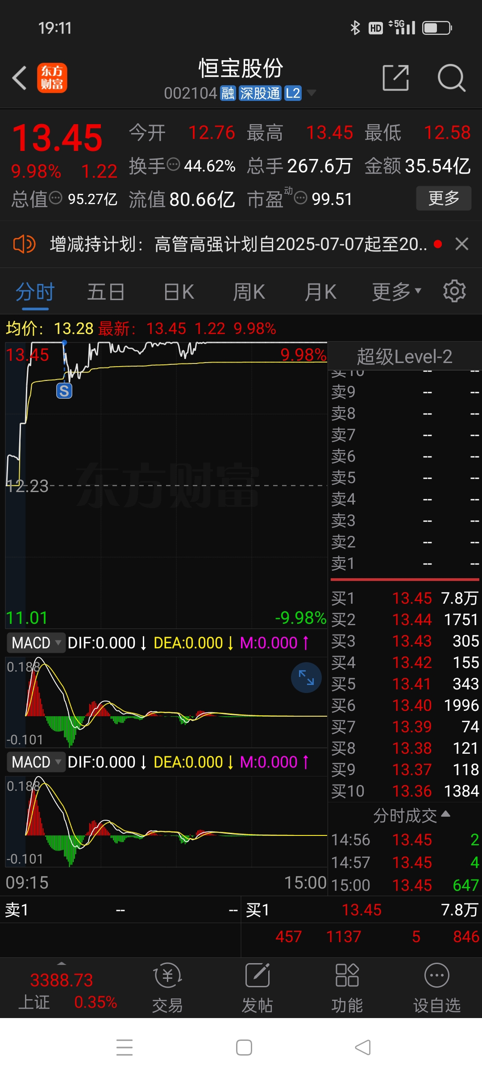482x1077 pixels.
Task: Open the 东方财富 app logo
Action: click(52, 78)
